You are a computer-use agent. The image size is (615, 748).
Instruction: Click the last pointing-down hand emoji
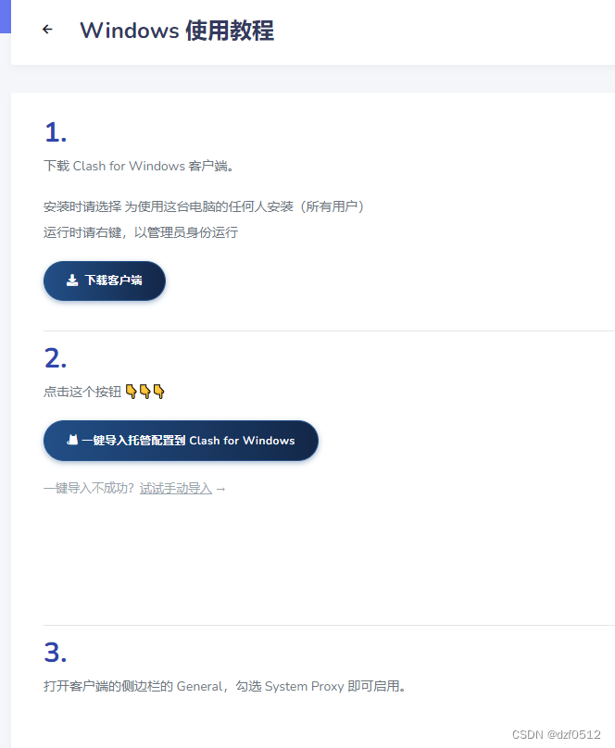tap(158, 392)
